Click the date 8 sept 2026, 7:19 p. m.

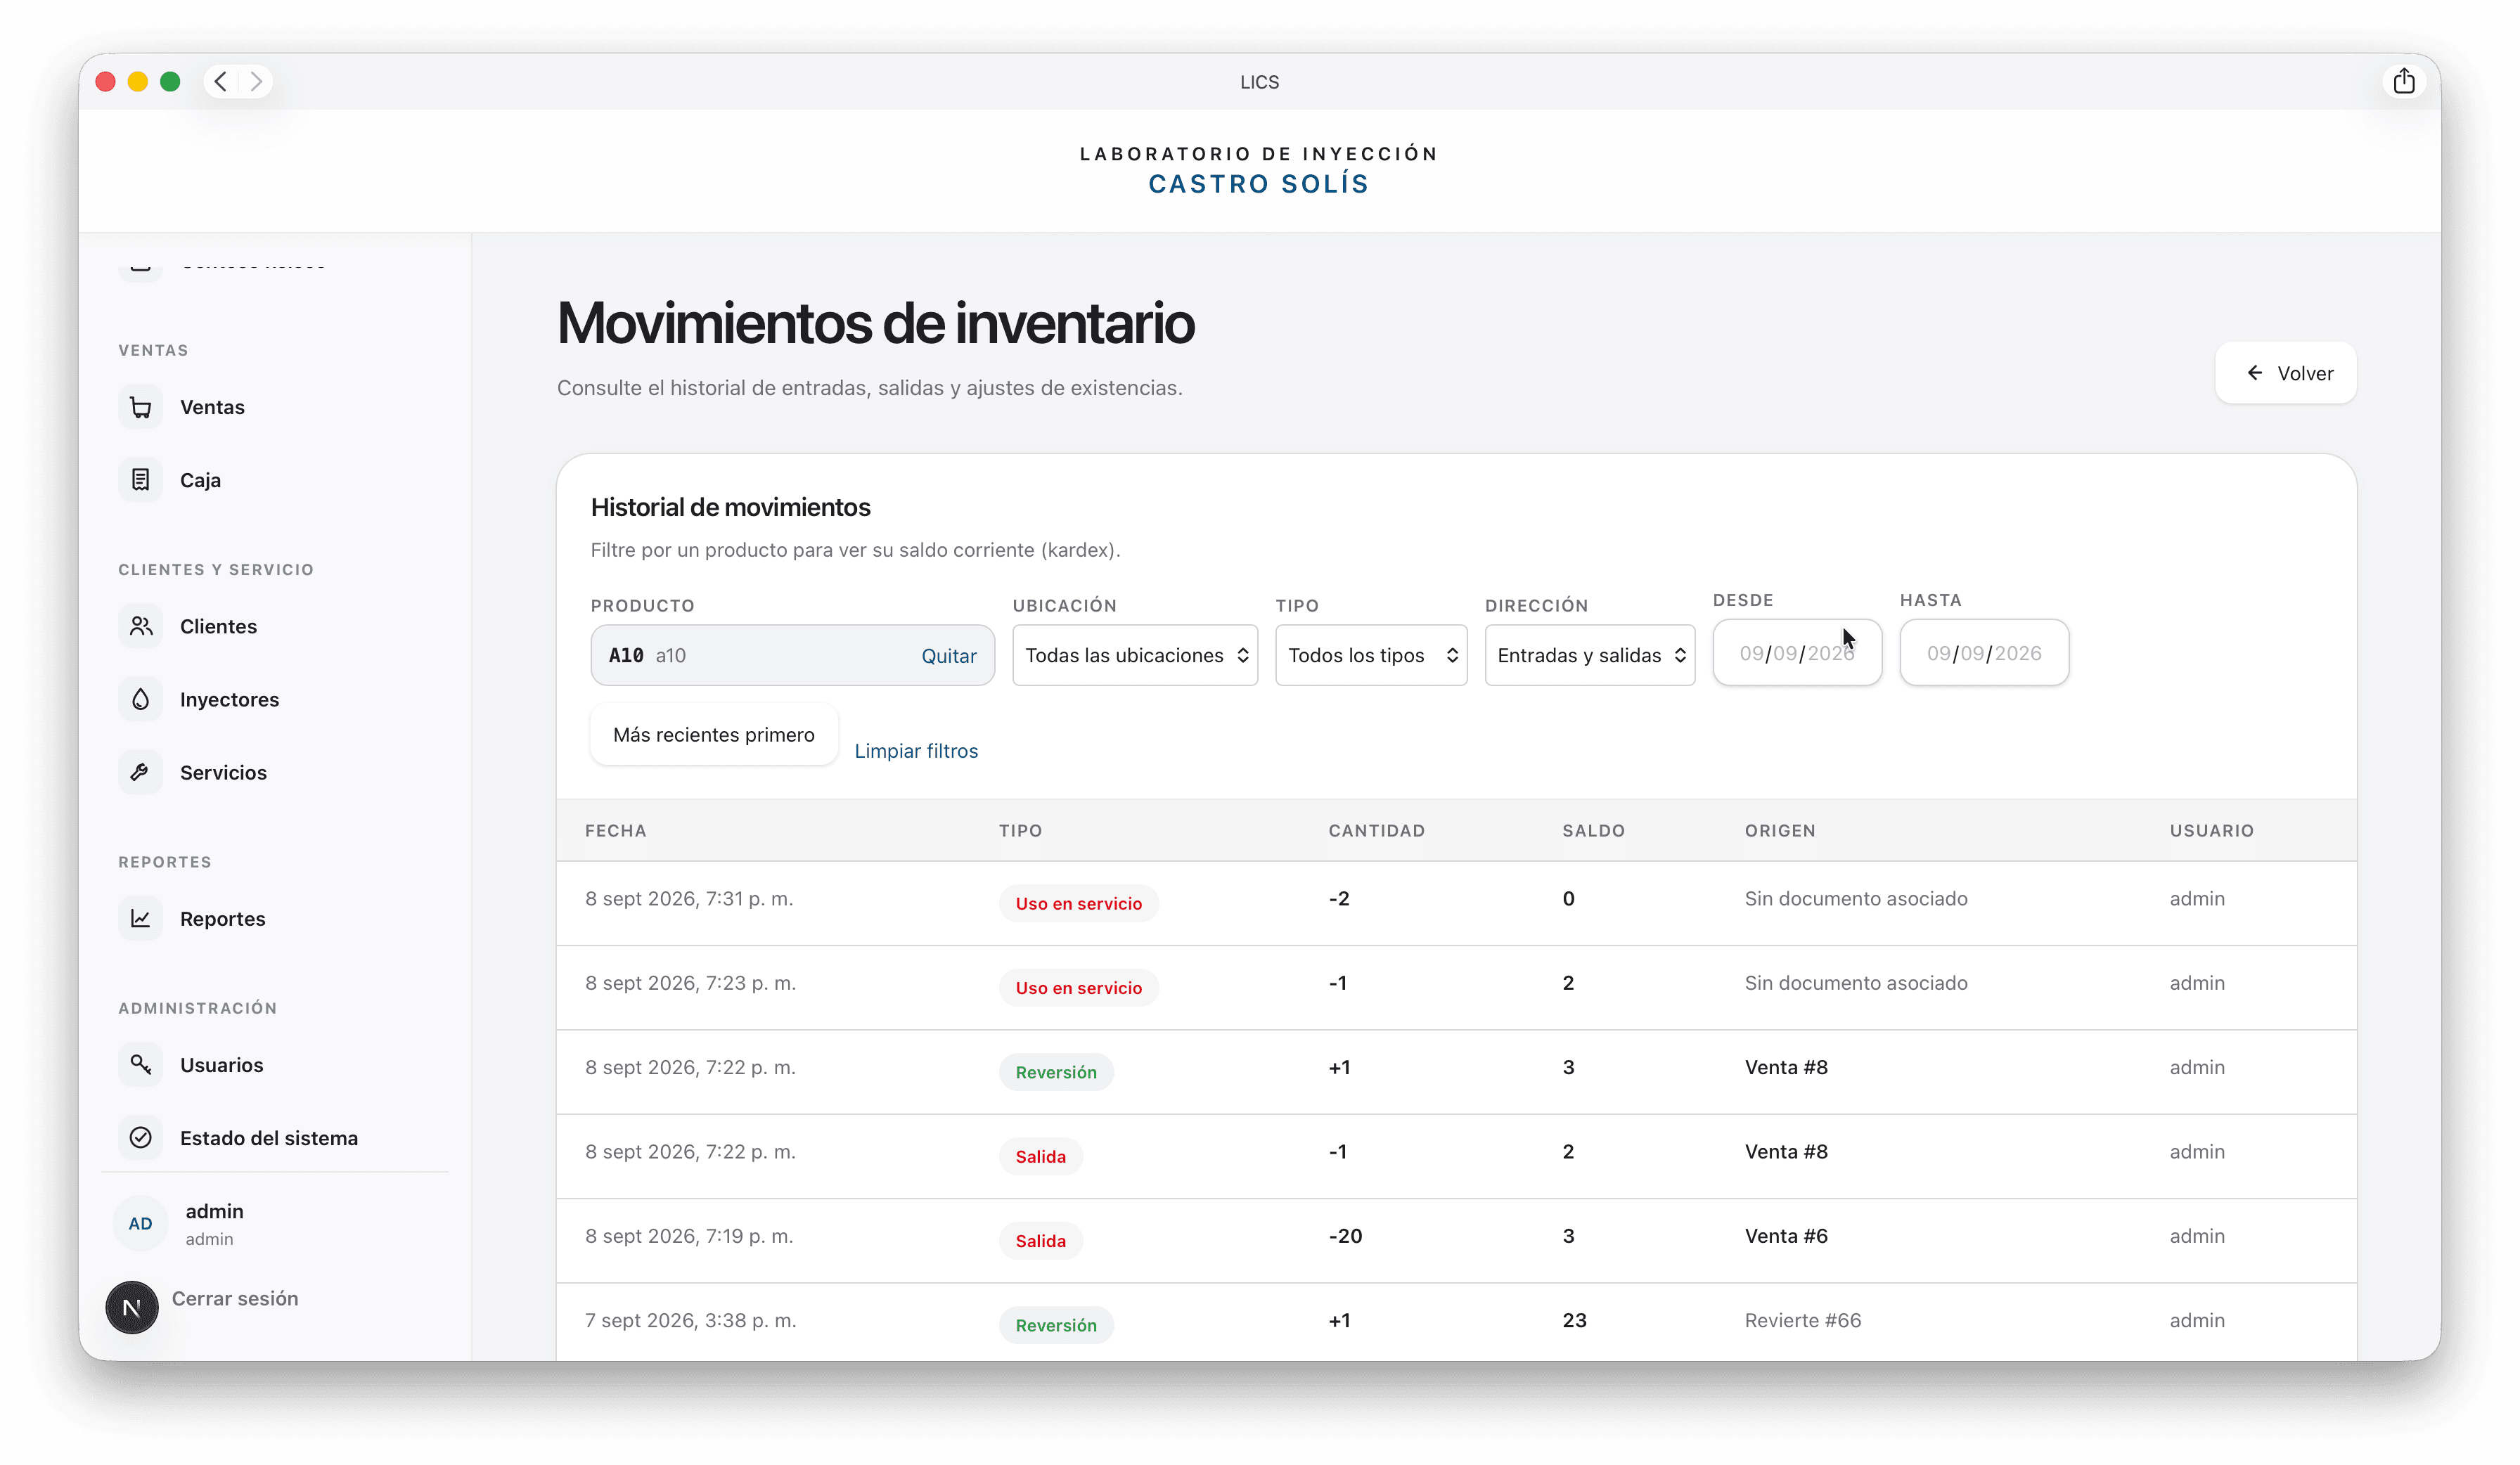pyautogui.click(x=689, y=1236)
